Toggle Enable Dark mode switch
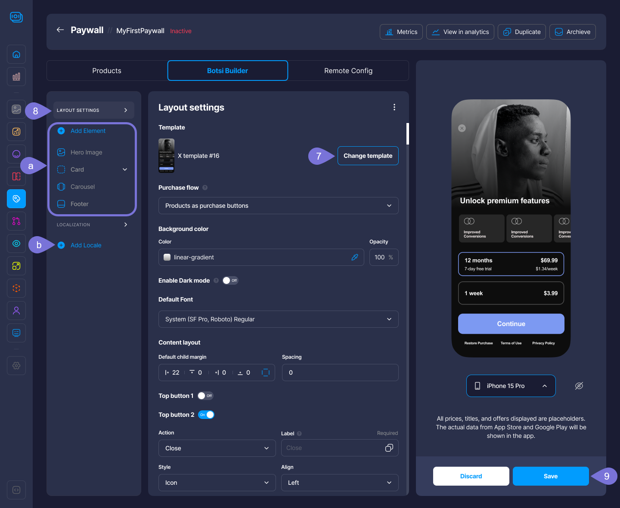Viewport: 620px width, 508px height. pyautogui.click(x=230, y=280)
